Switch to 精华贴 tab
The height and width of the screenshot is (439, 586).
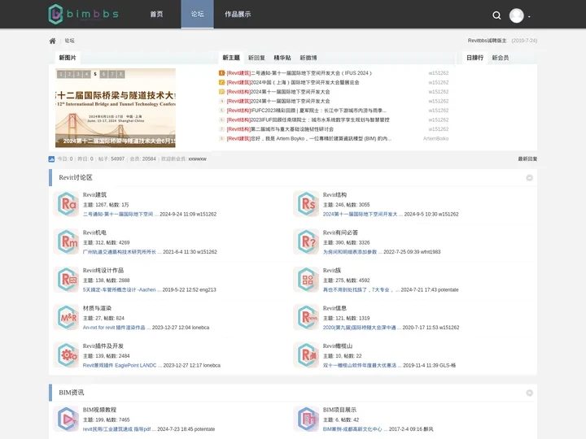coord(282,58)
